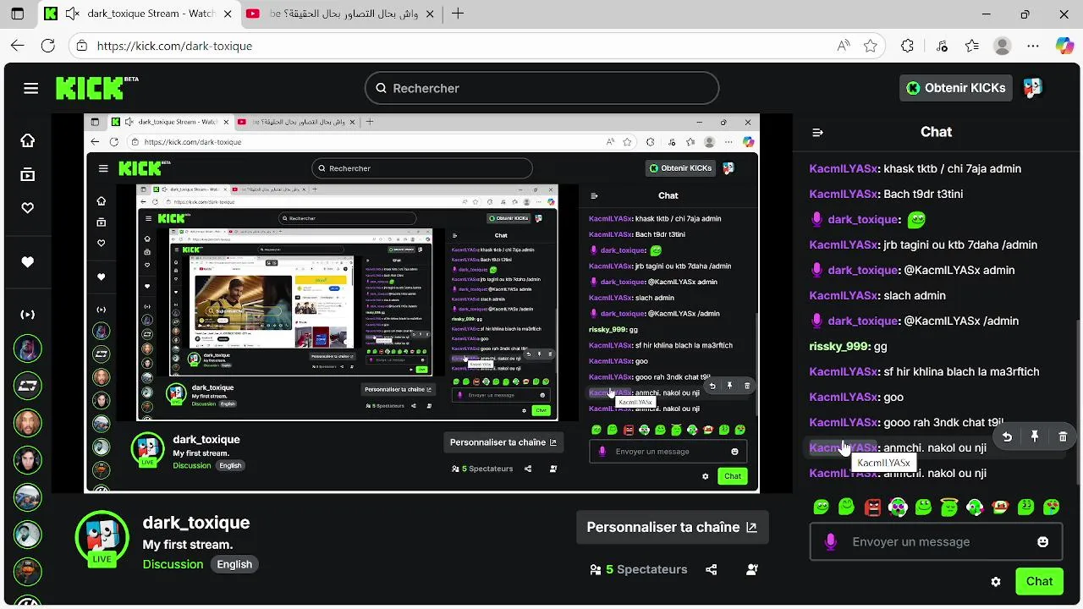The height and width of the screenshot is (609, 1083).
Task: Insert the angry red emote
Action: tap(872, 507)
